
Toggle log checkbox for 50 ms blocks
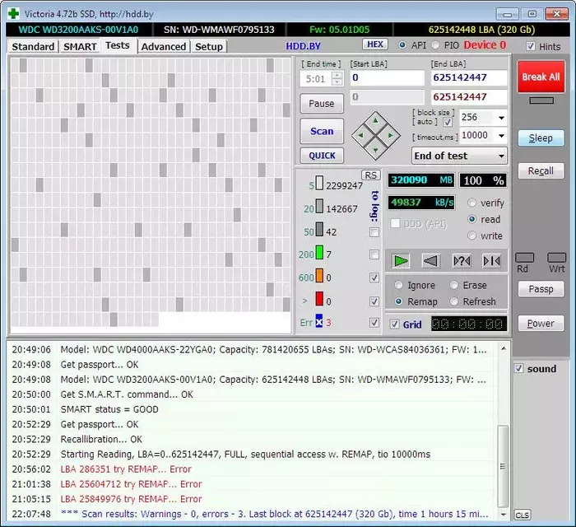(374, 232)
